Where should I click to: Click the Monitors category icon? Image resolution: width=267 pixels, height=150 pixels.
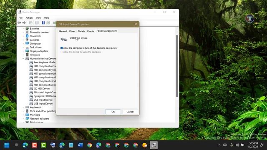[x=27, y=115]
